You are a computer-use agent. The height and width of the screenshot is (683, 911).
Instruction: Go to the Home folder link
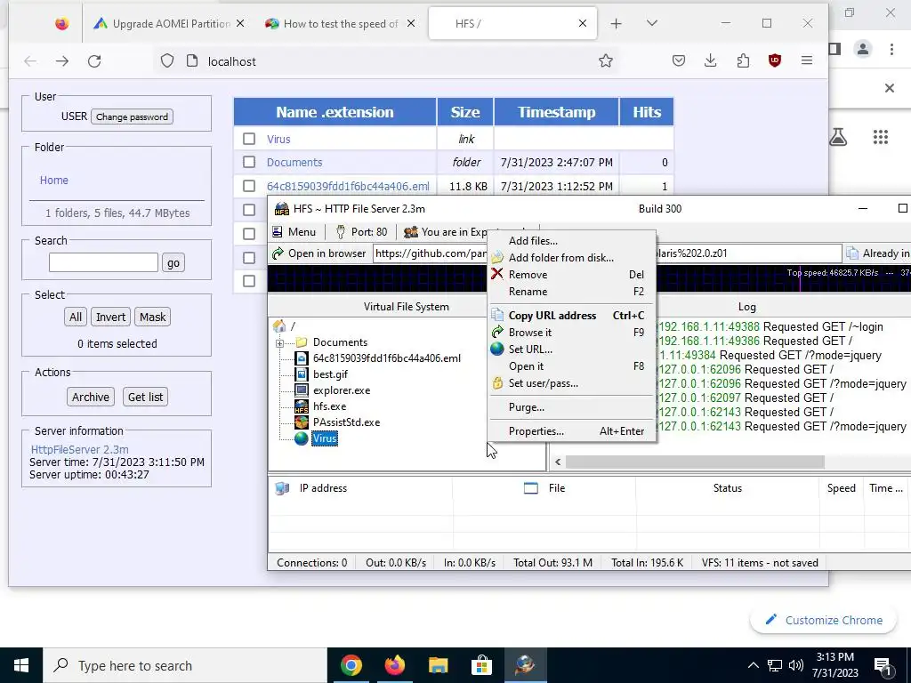point(54,180)
